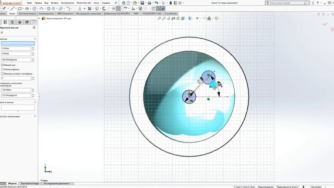Select the Corner Rectangle sketch tool

tap(20, 8)
